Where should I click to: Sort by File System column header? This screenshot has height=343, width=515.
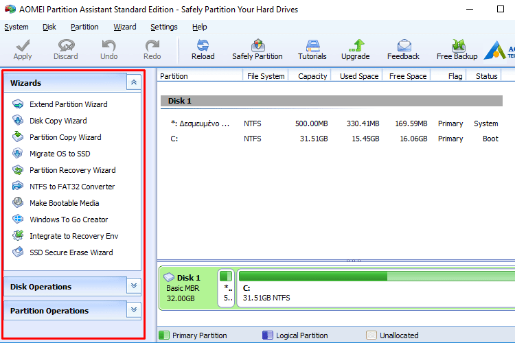click(x=266, y=76)
